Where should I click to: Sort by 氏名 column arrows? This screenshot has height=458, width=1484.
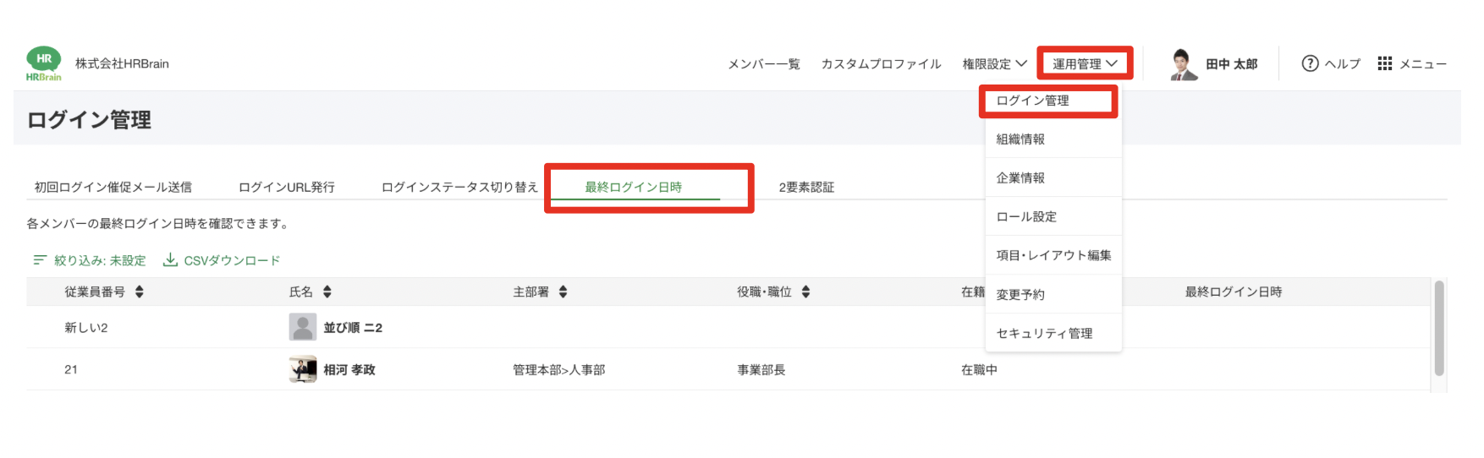(x=327, y=292)
